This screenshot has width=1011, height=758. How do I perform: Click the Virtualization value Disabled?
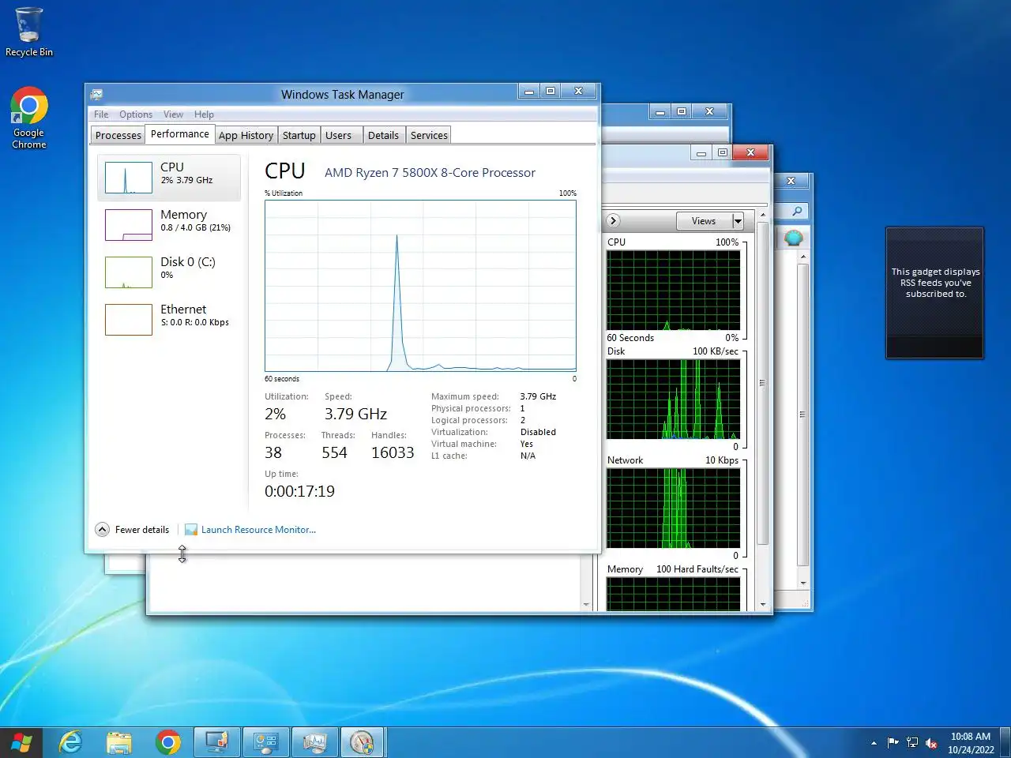(x=538, y=432)
